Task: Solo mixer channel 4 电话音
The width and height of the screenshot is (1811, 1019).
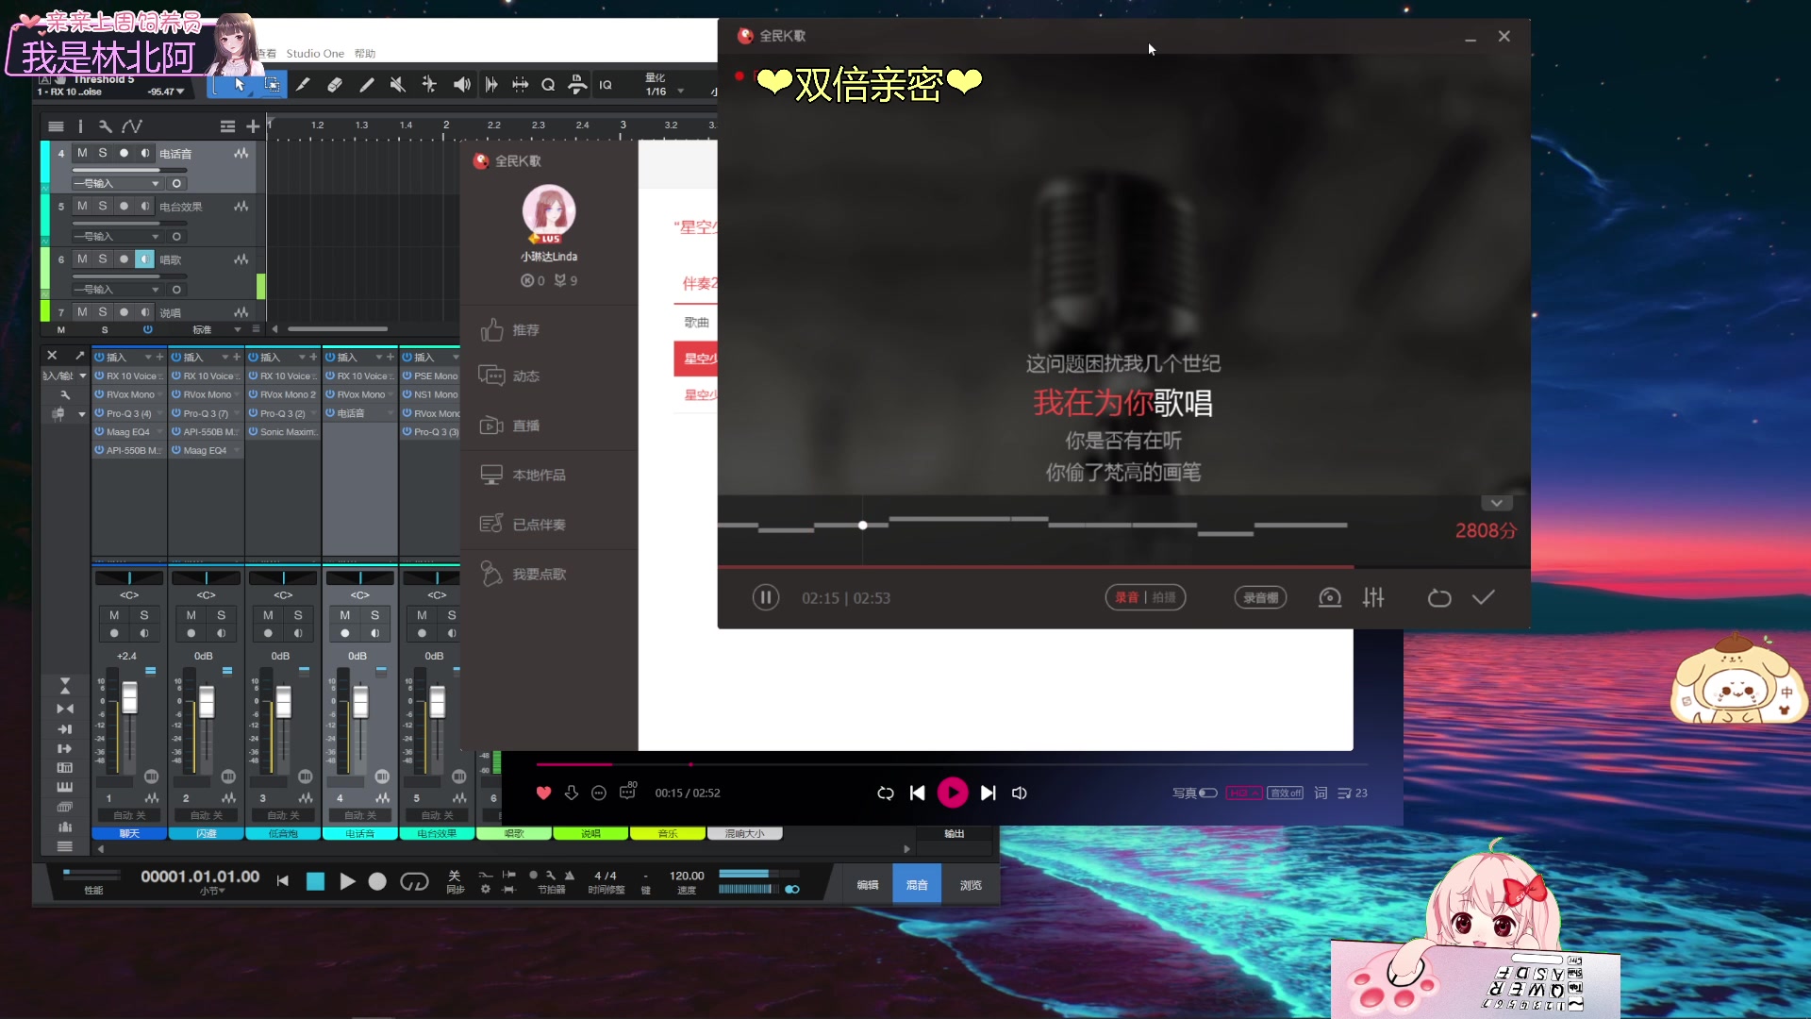Action: point(374,615)
